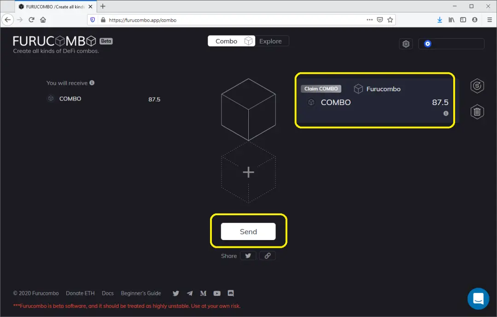Click the Send button

click(x=248, y=231)
